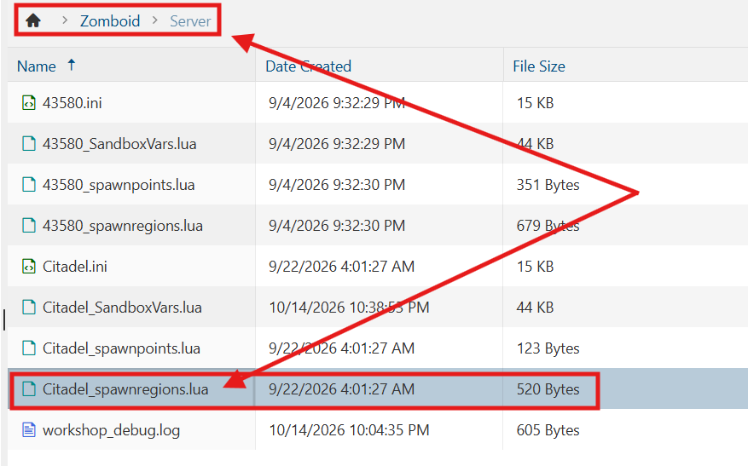This screenshot has width=748, height=466.
Task: Click the 43580_spawnpoints.lua file icon
Action: pos(29,184)
